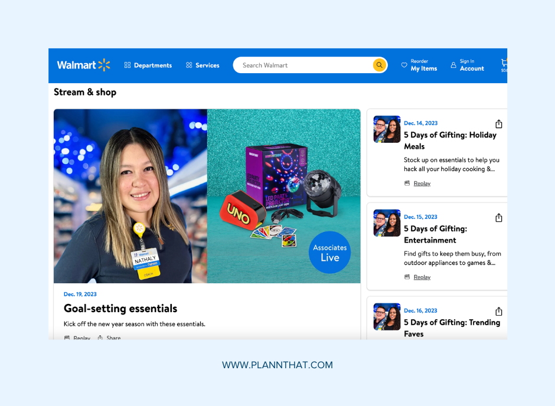
Task: Replay the Holiday Meals stream
Action: point(417,184)
